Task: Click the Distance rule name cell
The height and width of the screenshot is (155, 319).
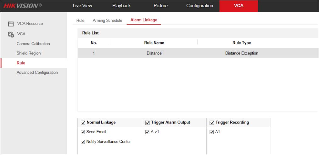Action: click(x=154, y=53)
